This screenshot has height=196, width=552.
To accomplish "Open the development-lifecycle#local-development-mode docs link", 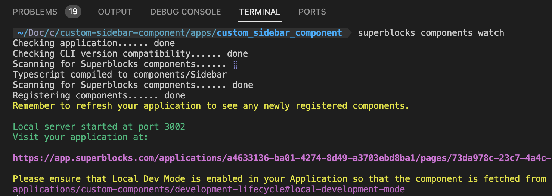I will [x=209, y=189].
